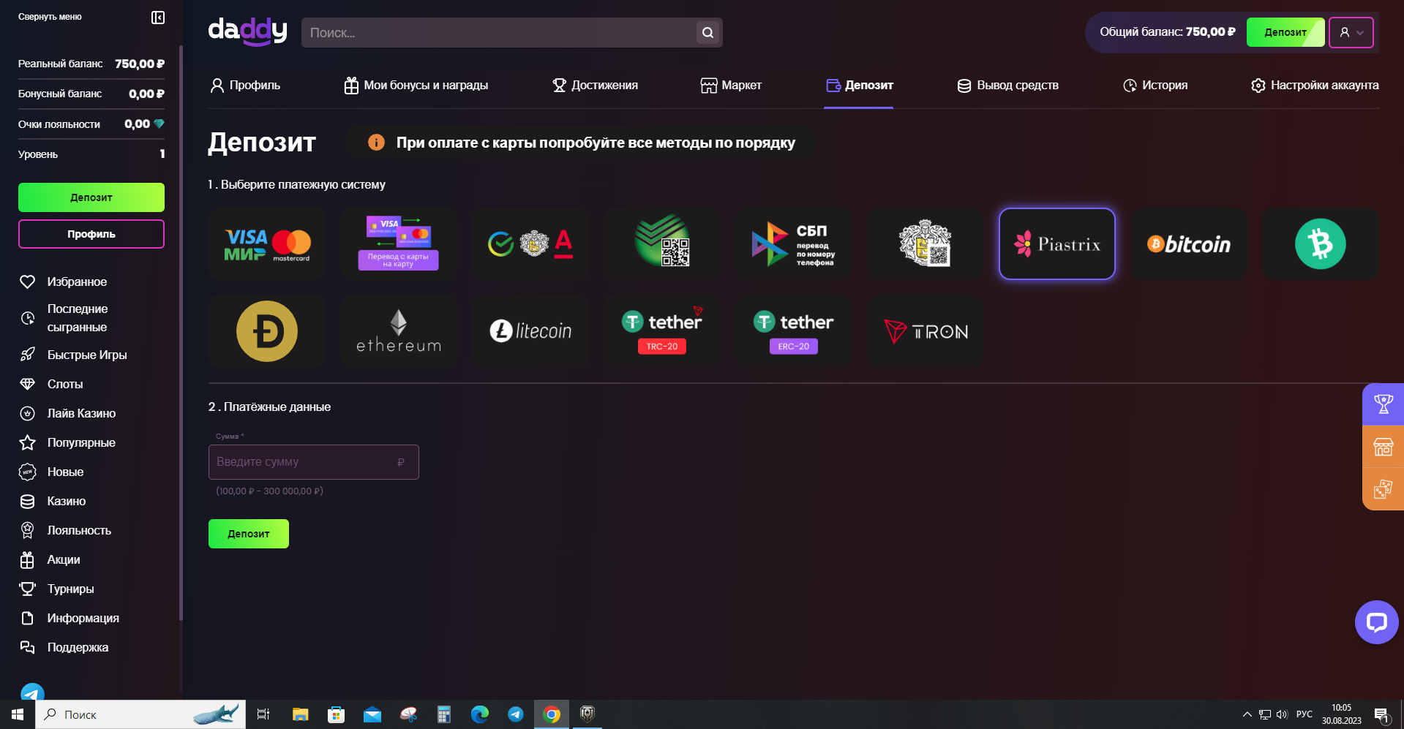Click the Профиль button in sidebar
Viewport: 1404px width, 729px height.
point(91,234)
